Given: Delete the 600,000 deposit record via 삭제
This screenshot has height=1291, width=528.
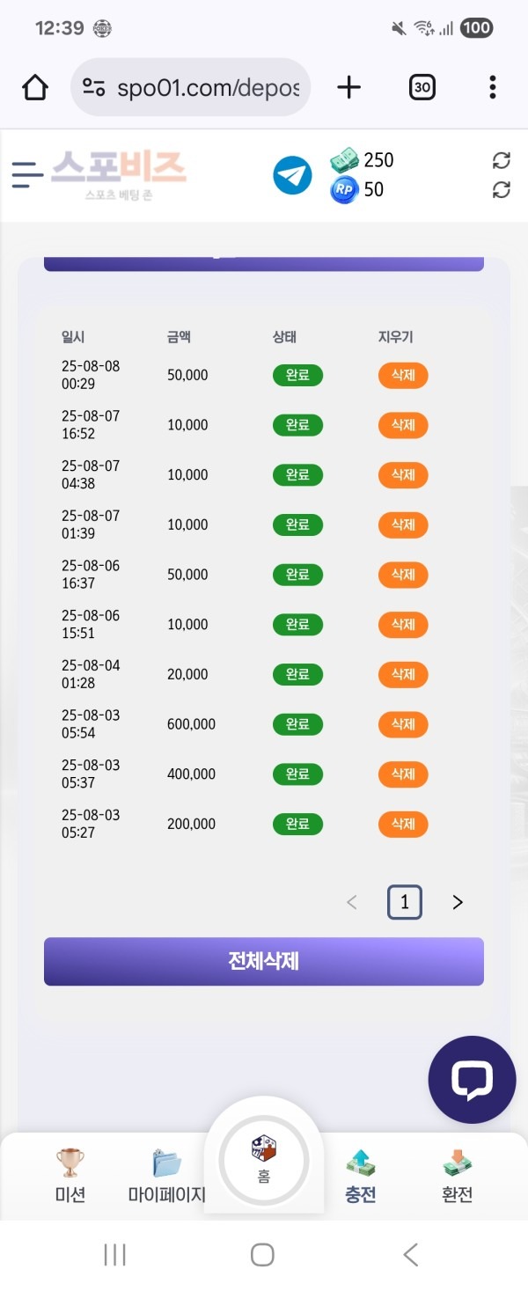Looking at the screenshot, I should click(402, 724).
